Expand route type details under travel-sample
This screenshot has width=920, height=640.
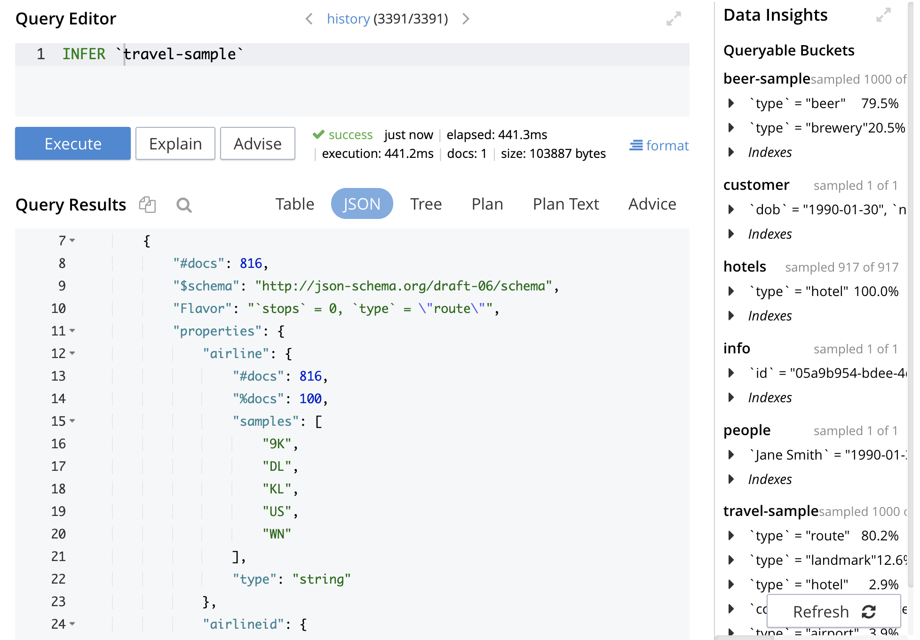coord(731,536)
